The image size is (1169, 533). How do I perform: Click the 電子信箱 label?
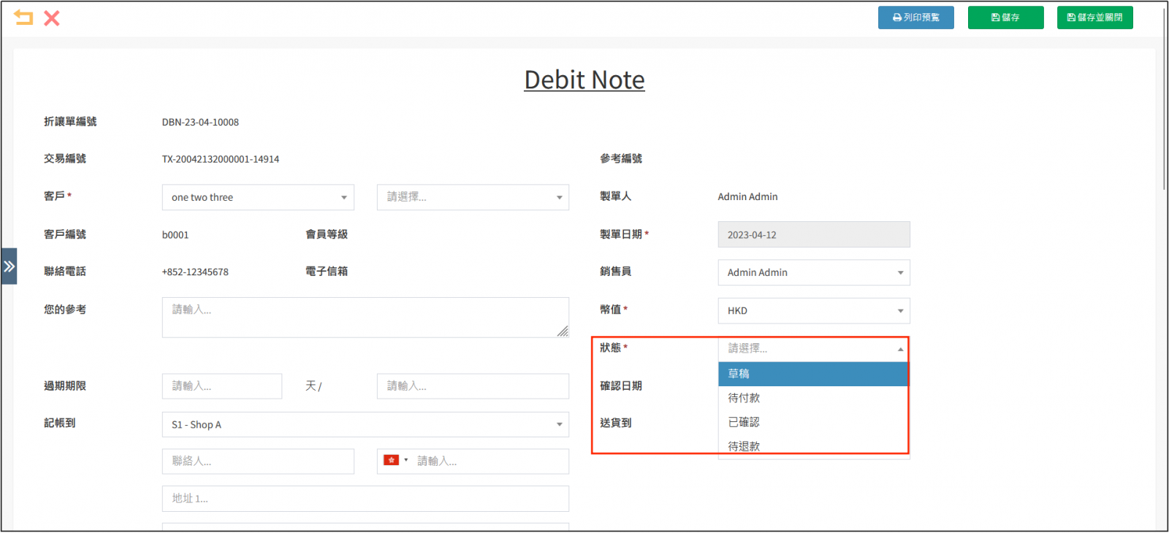pyautogui.click(x=327, y=272)
